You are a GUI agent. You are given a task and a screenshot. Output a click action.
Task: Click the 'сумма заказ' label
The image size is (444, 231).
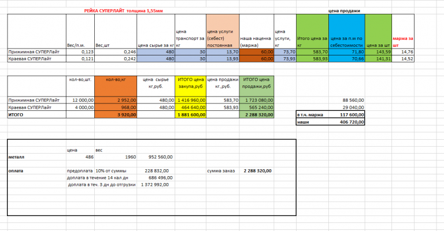221,171
